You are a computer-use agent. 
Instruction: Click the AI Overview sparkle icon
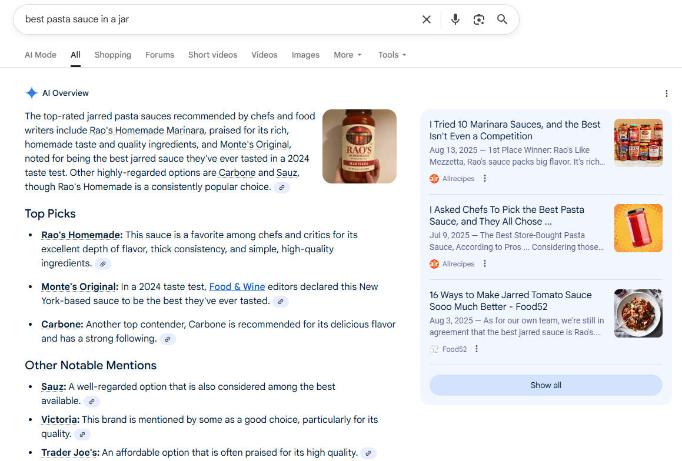click(31, 93)
